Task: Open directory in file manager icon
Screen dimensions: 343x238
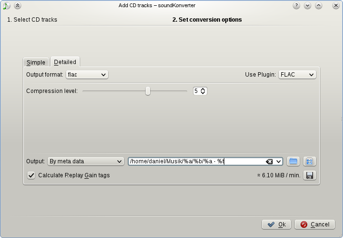Action: click(310, 161)
